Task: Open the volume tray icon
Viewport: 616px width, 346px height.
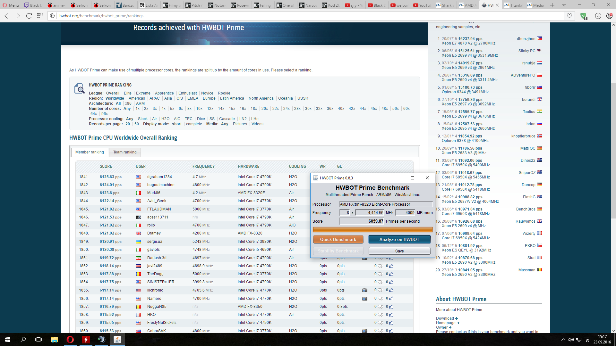Action: click(x=571, y=340)
